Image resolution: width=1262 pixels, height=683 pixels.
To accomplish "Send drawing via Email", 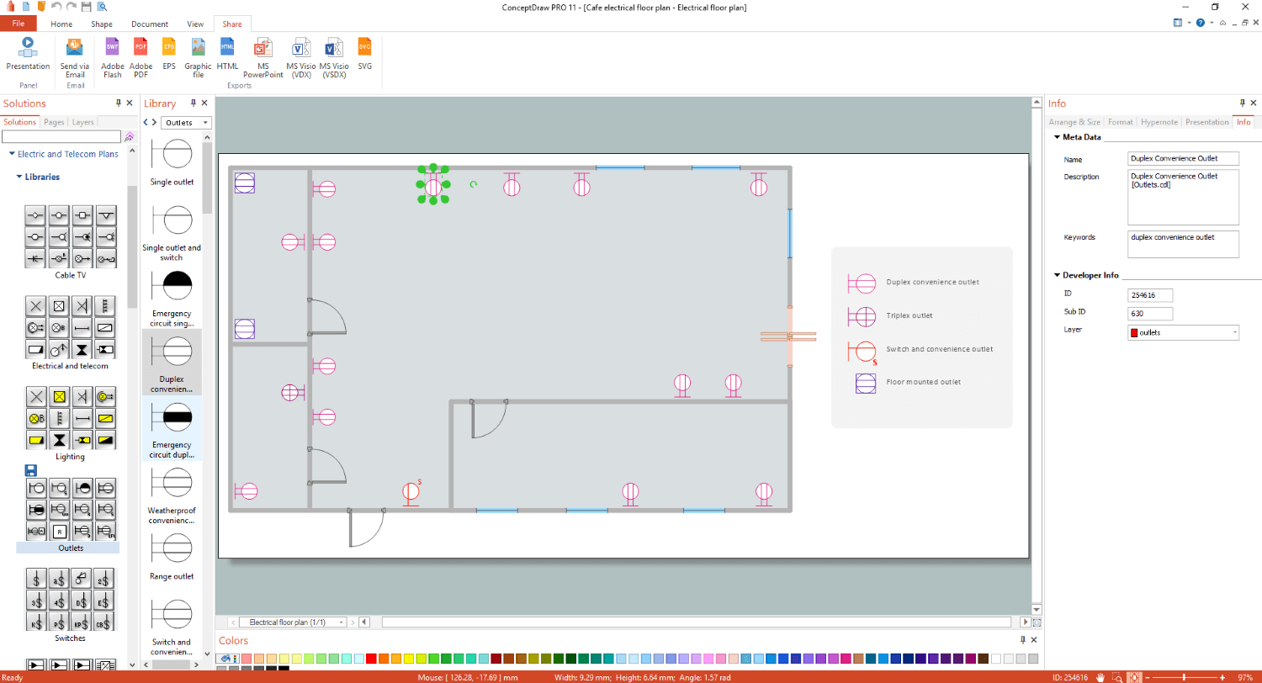I will (75, 56).
